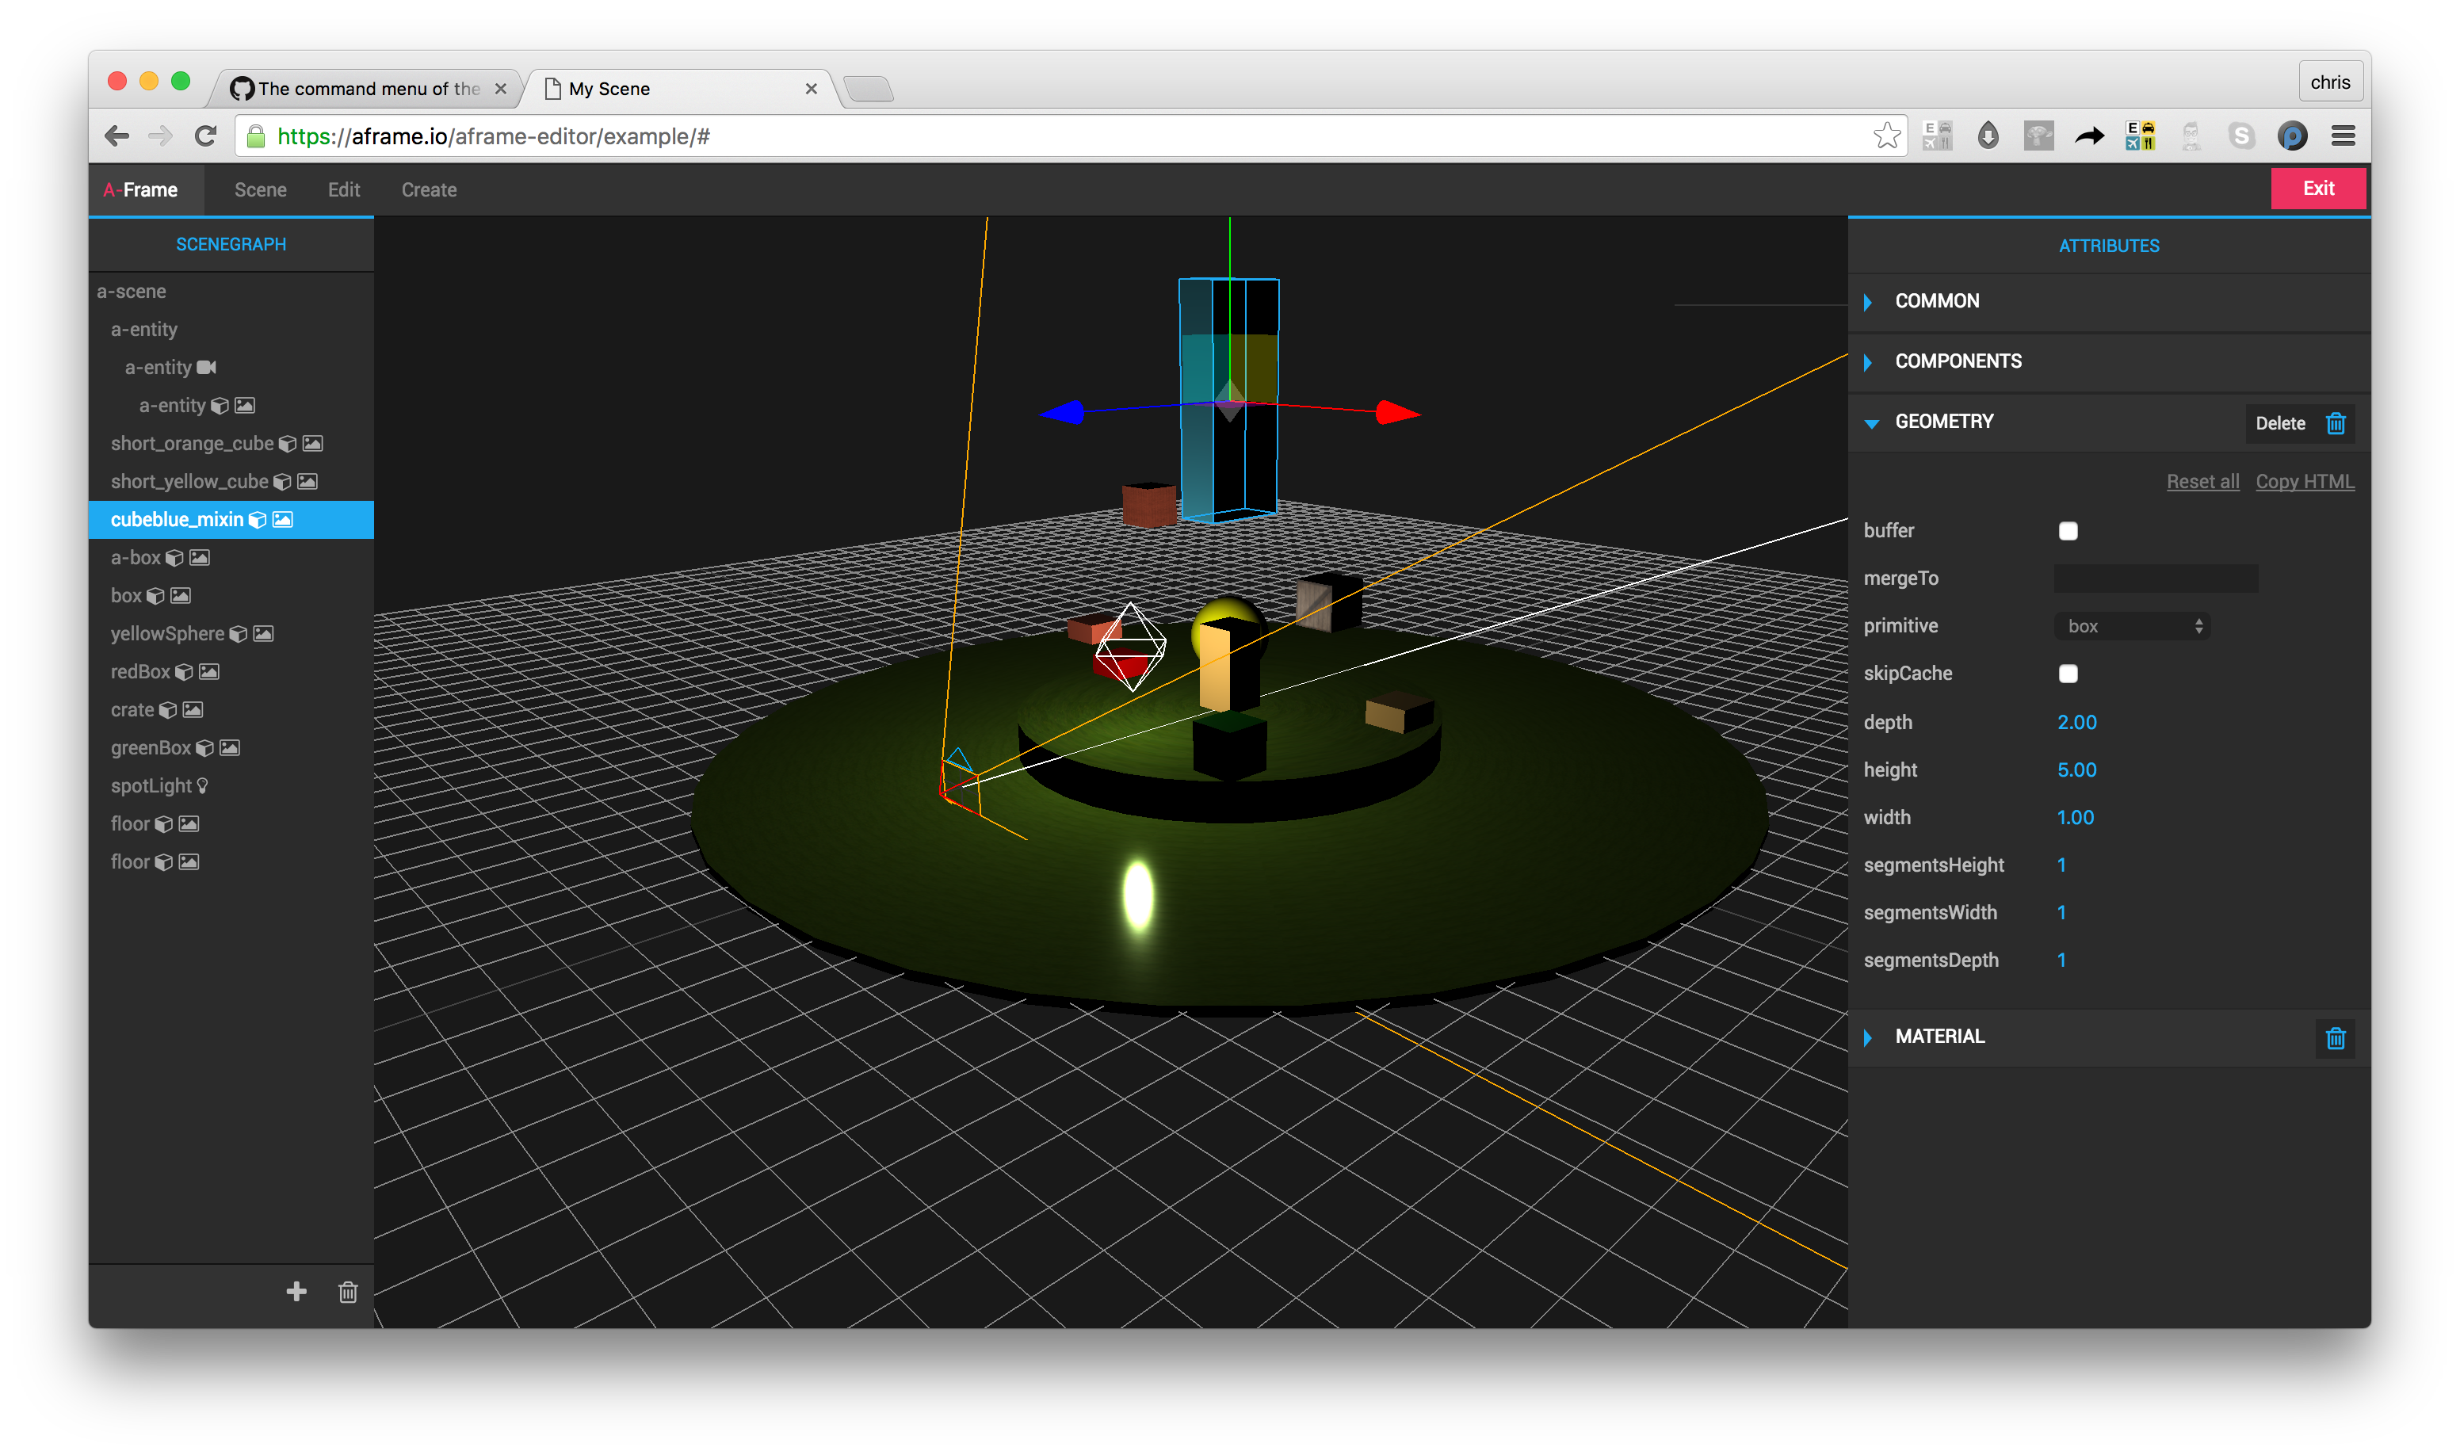
Task: Click the lightbulb icon beside spotLight
Action: point(203,785)
